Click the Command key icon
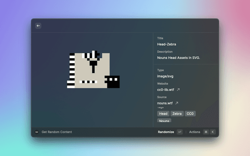Viewport: 250px width, 156px height. [206, 132]
